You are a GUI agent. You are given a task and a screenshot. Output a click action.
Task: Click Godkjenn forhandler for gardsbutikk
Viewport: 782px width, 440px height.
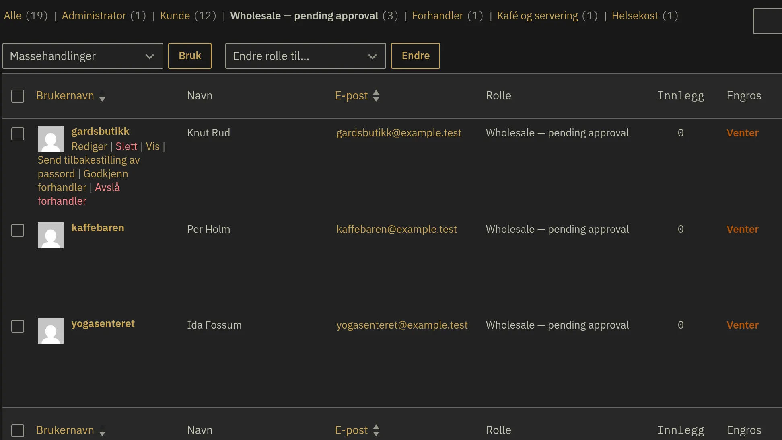click(83, 181)
